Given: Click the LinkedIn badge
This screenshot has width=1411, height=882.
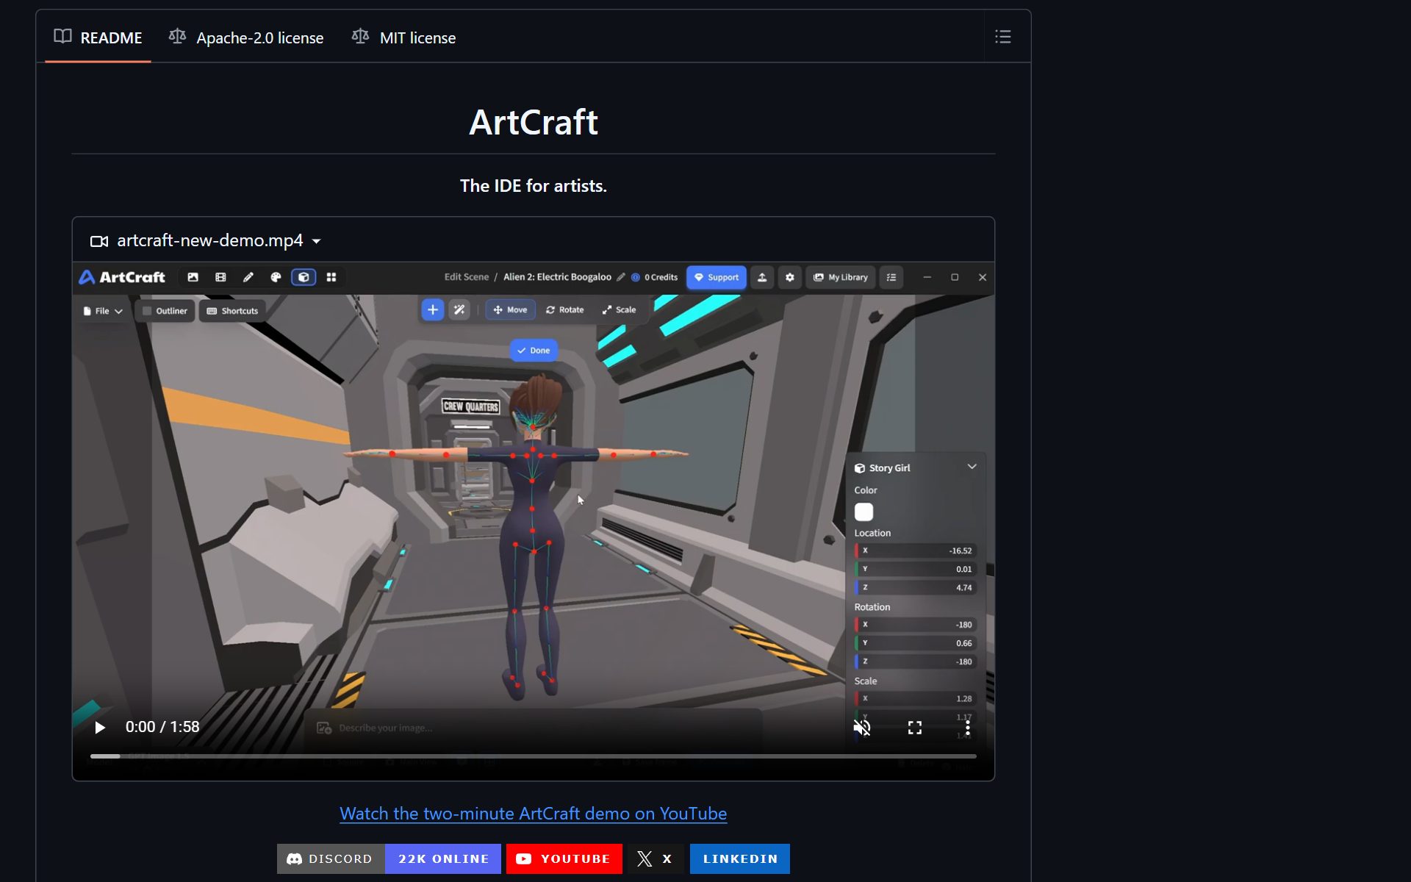Looking at the screenshot, I should tap(740, 858).
